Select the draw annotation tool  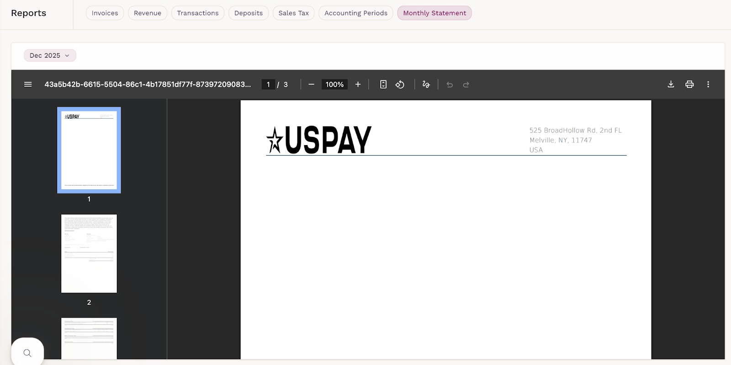(426, 84)
